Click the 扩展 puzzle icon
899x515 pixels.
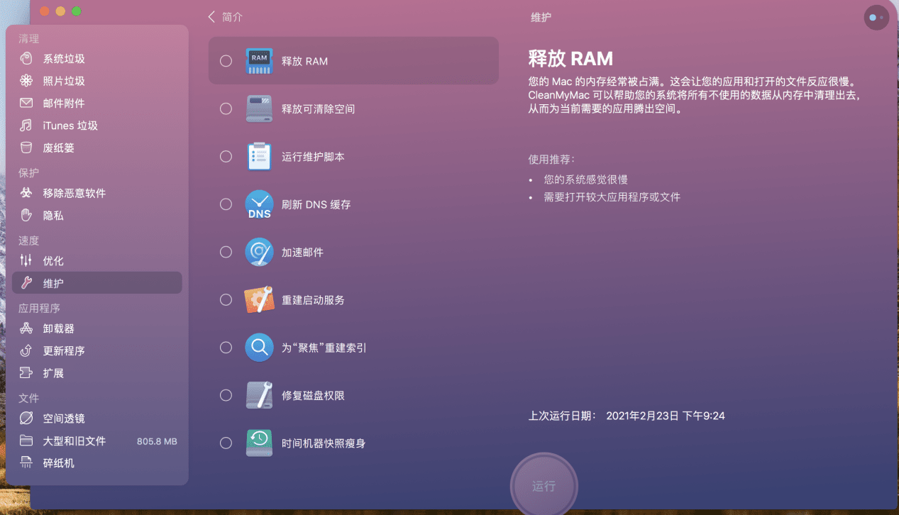click(26, 373)
